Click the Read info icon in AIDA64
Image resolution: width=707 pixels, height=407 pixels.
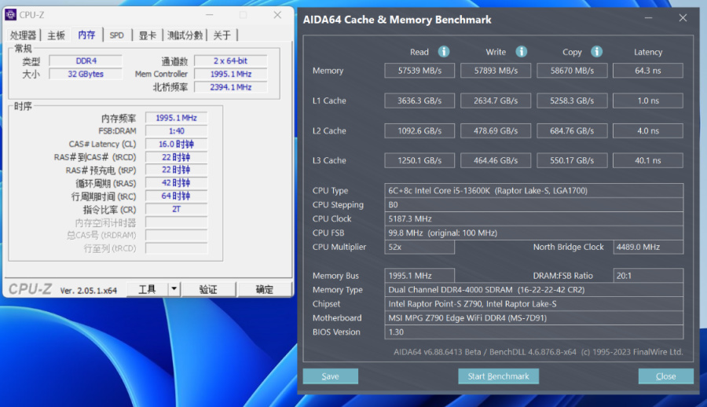point(444,52)
